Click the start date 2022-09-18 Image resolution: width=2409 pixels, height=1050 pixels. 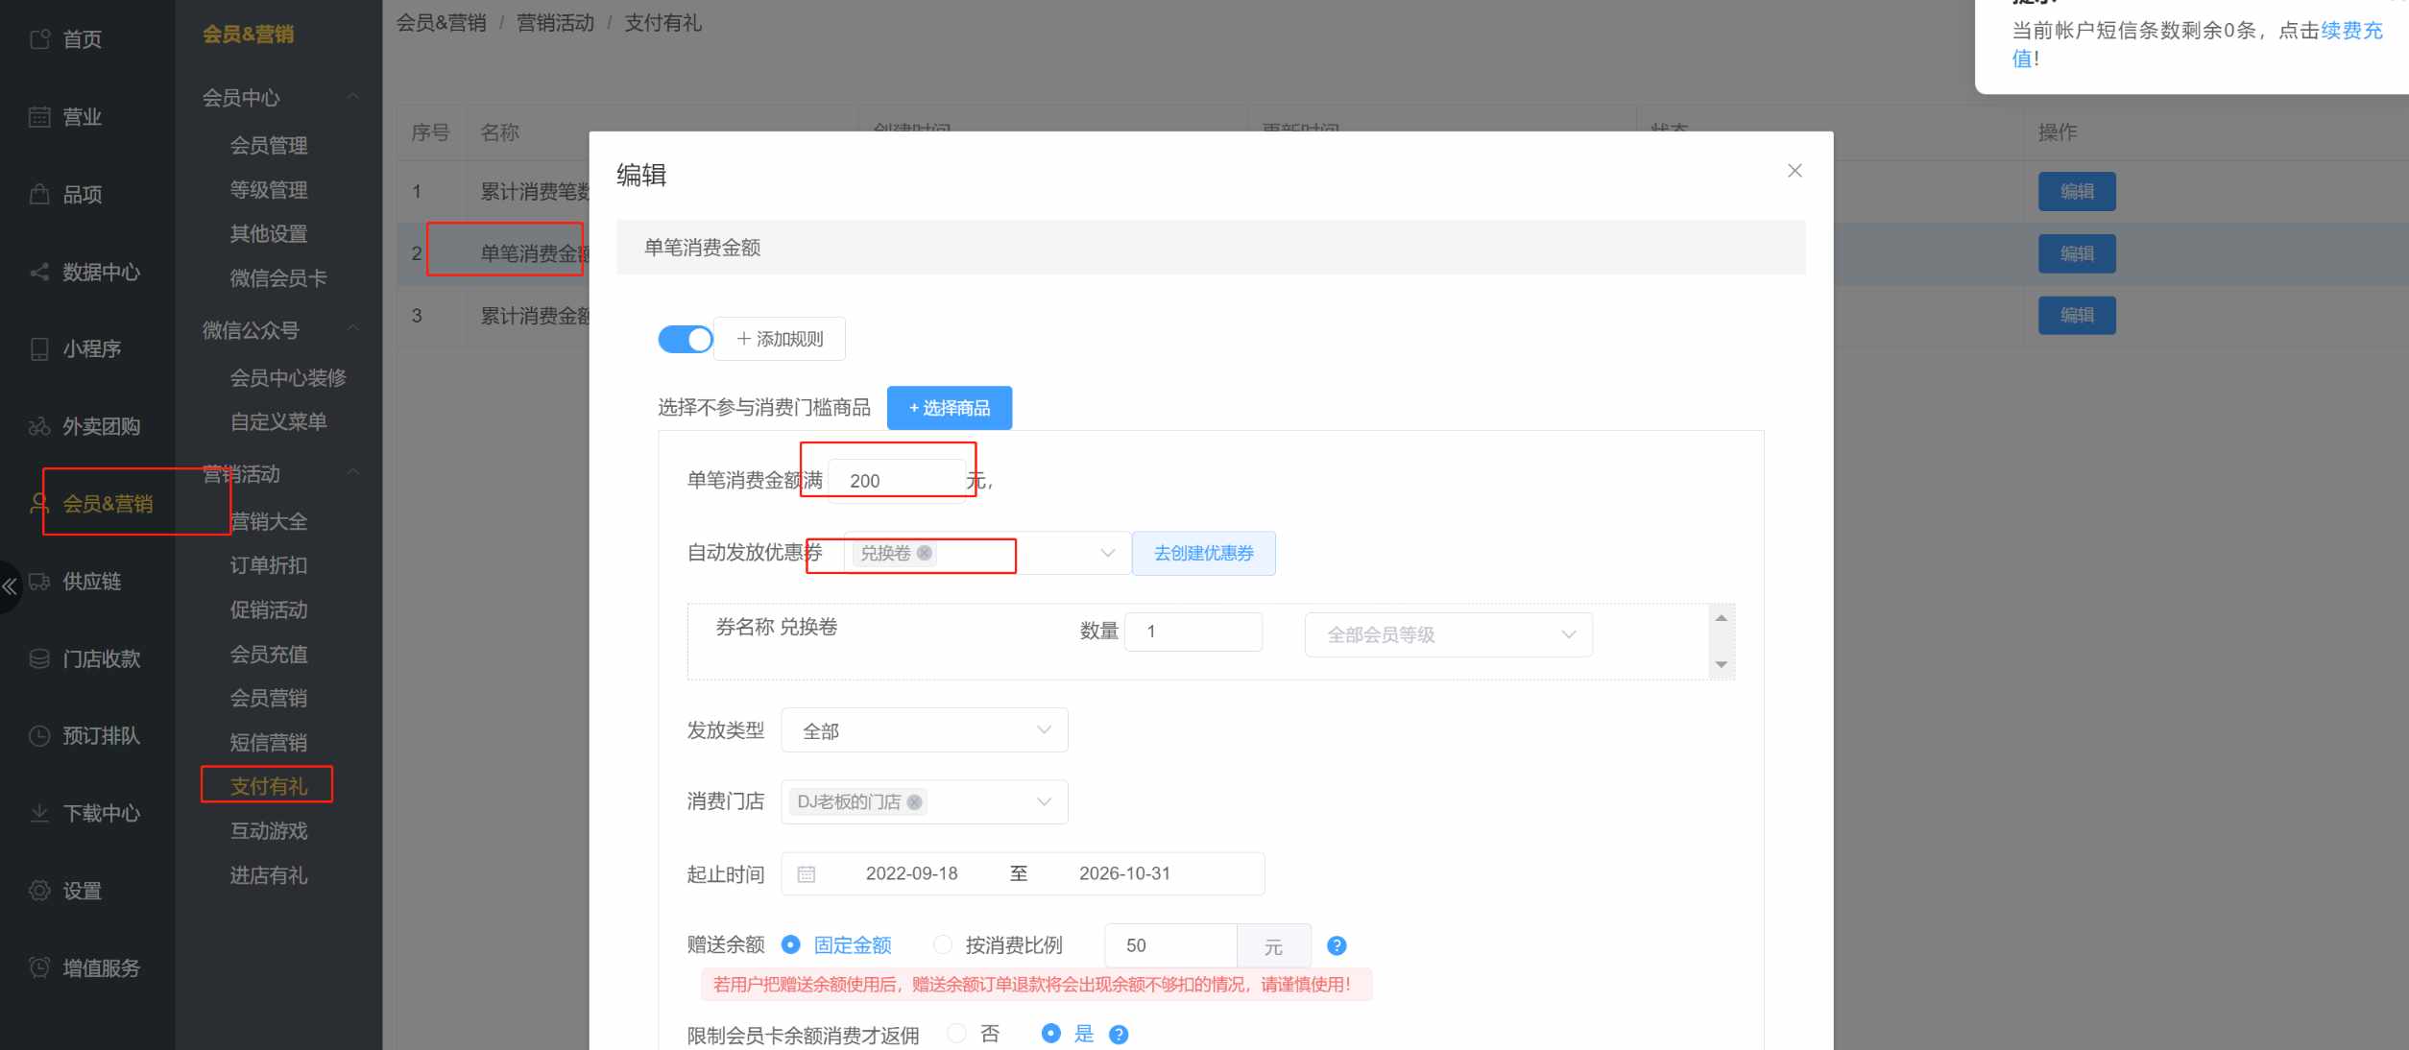[912, 873]
